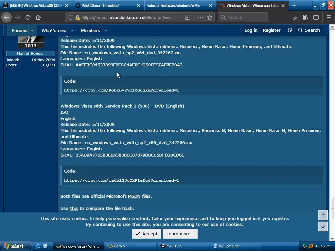Click the Register link
The width and height of the screenshot is (335, 251).
coord(272,30)
